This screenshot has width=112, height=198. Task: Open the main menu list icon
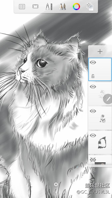(22, 7)
